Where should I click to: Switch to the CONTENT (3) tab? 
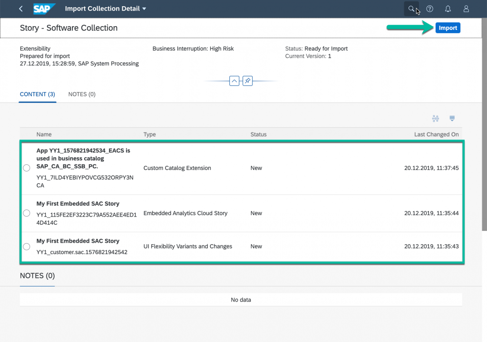pos(38,95)
